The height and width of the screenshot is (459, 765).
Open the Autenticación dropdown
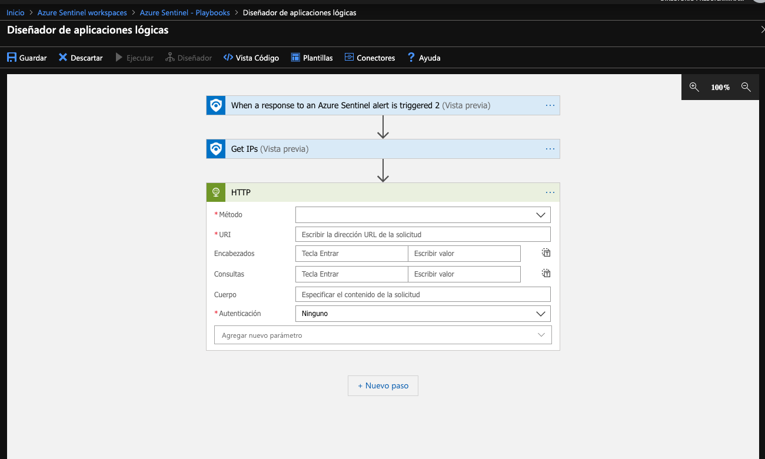click(423, 314)
